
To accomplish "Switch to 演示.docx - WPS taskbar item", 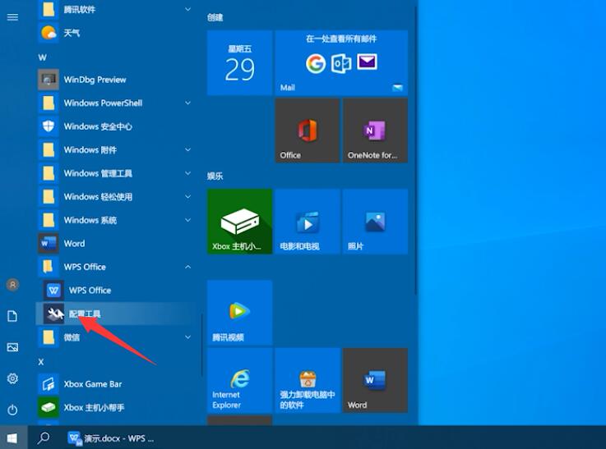I will pyautogui.click(x=110, y=438).
